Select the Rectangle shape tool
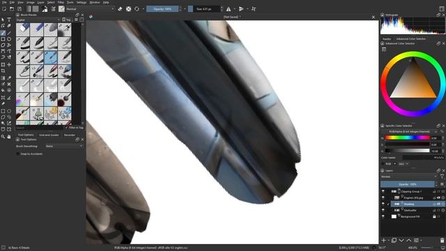 pos(3,39)
